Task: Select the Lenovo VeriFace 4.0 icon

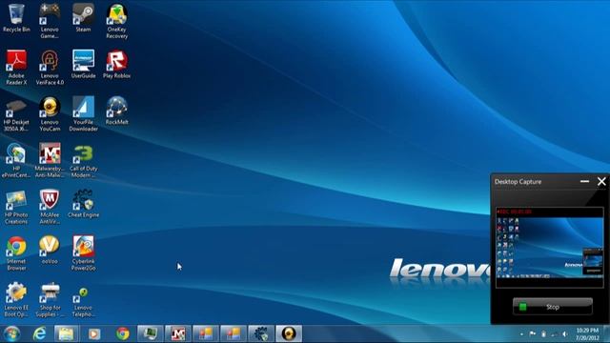Action: point(50,67)
